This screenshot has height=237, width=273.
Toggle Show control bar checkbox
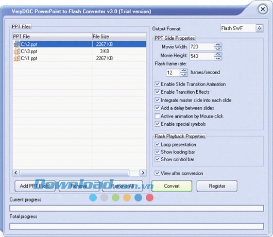coord(158,159)
